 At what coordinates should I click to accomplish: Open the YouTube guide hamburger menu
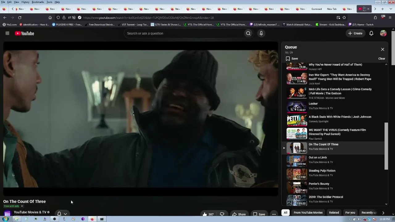click(x=7, y=33)
